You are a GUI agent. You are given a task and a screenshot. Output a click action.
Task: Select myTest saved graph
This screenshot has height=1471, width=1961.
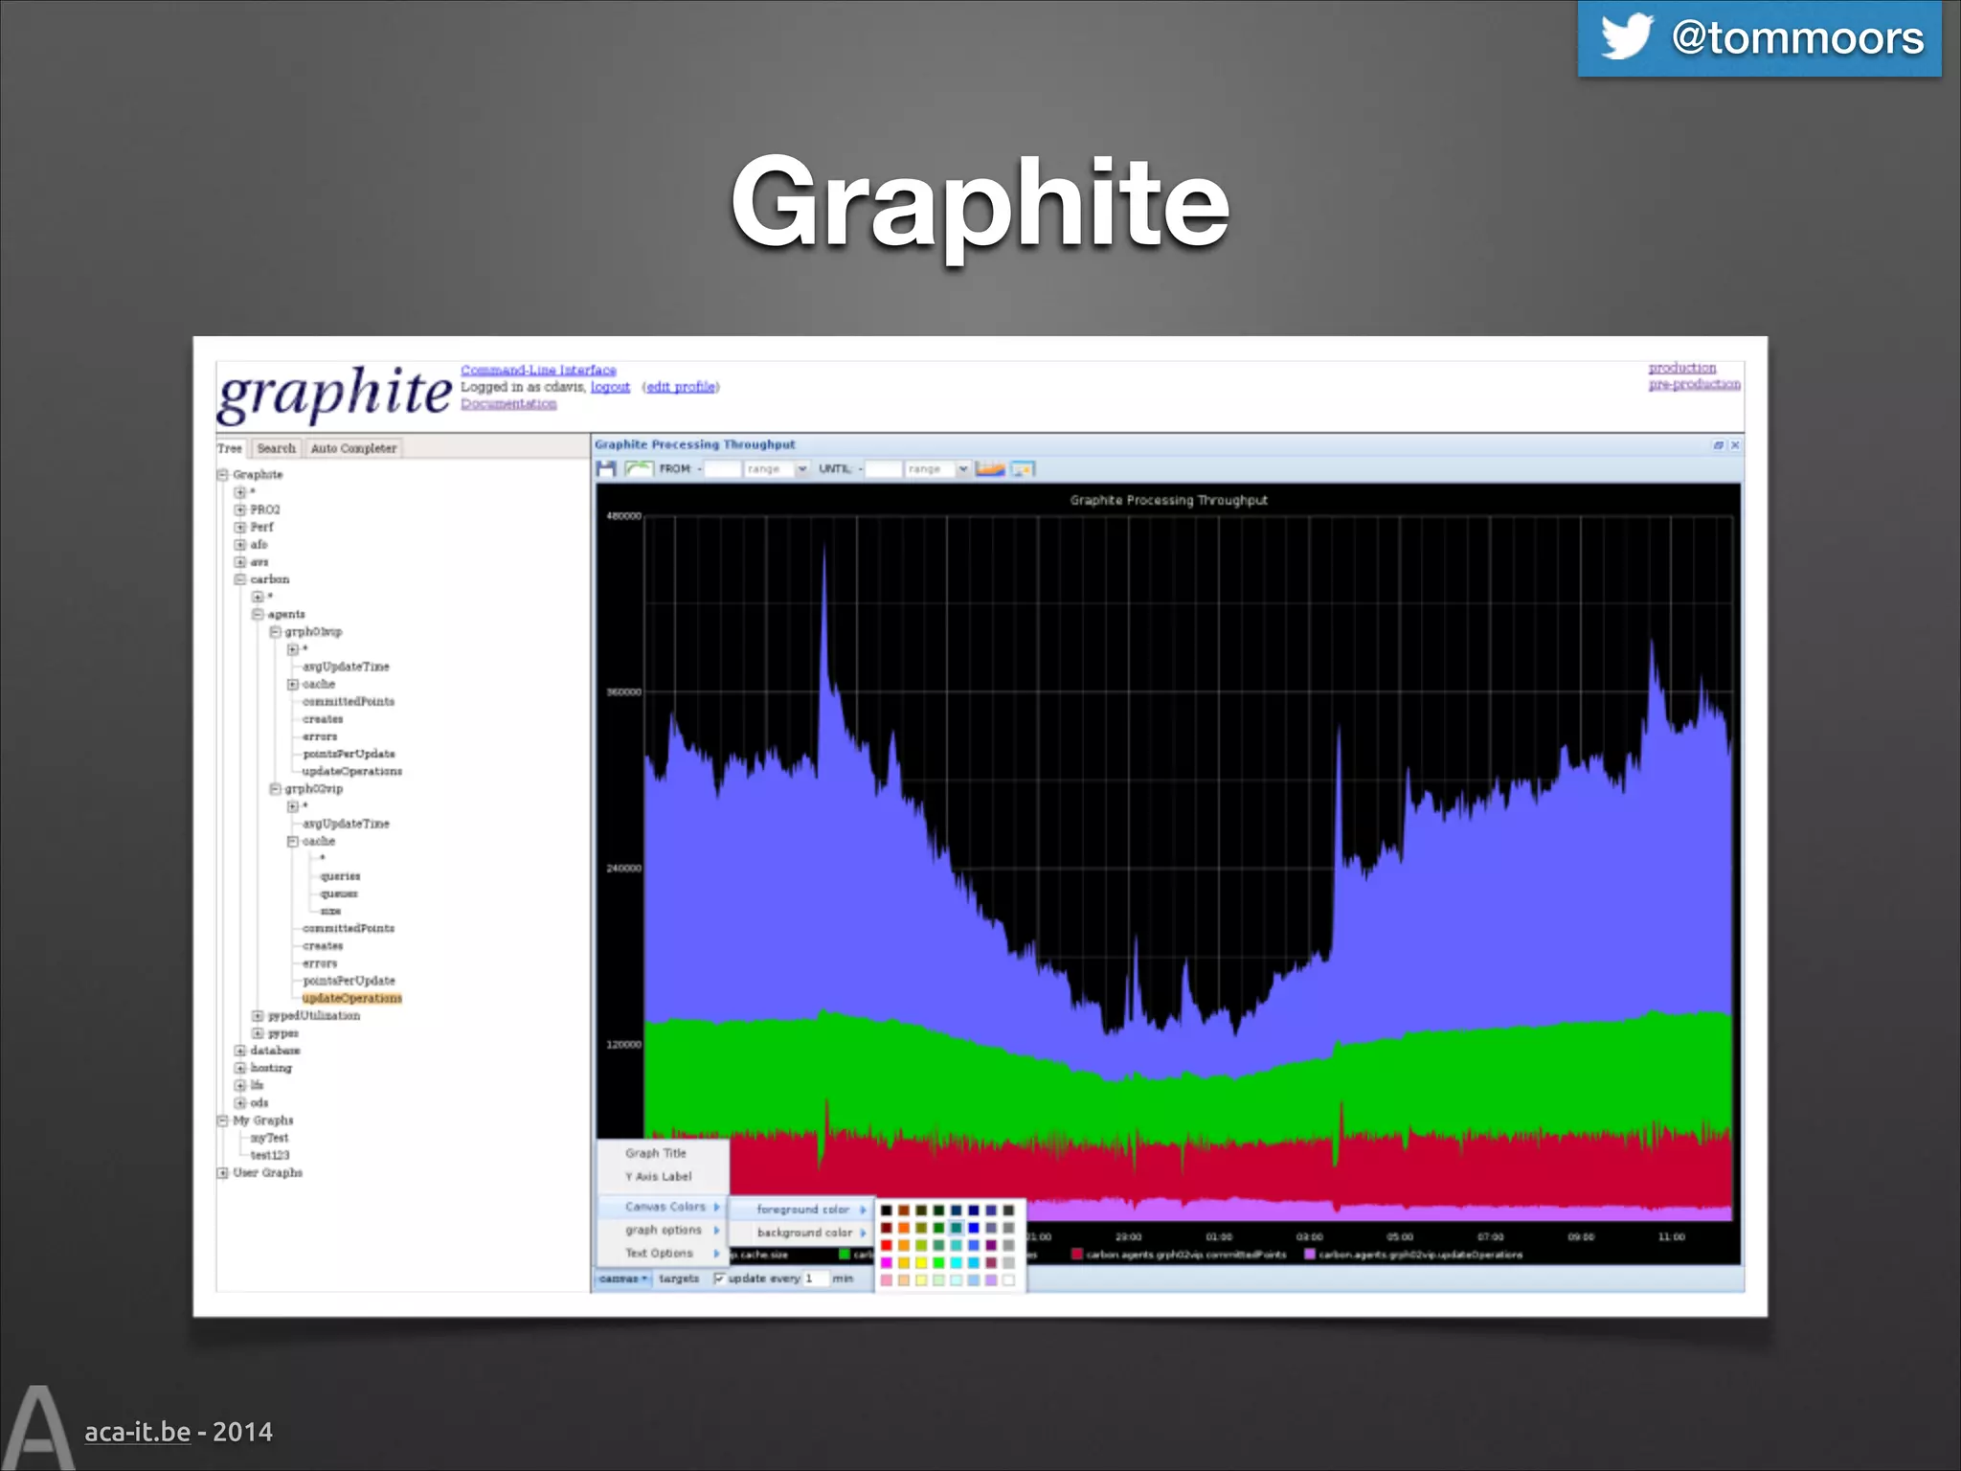[269, 1138]
